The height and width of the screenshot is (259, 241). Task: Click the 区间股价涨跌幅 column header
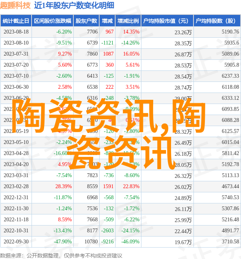[x=52, y=21]
